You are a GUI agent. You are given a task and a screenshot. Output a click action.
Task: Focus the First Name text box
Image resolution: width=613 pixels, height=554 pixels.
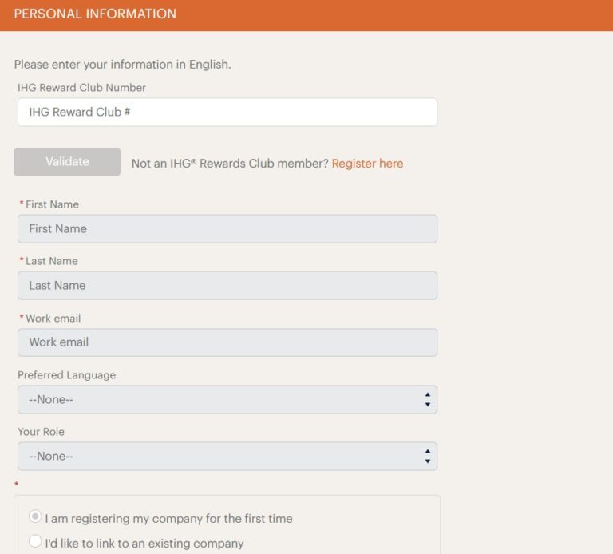click(x=227, y=229)
